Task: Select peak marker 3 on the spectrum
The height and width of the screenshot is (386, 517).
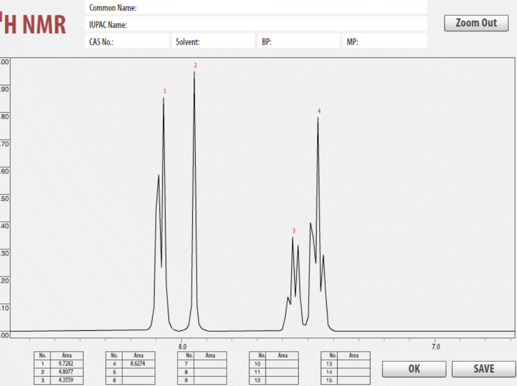Action: [x=293, y=231]
